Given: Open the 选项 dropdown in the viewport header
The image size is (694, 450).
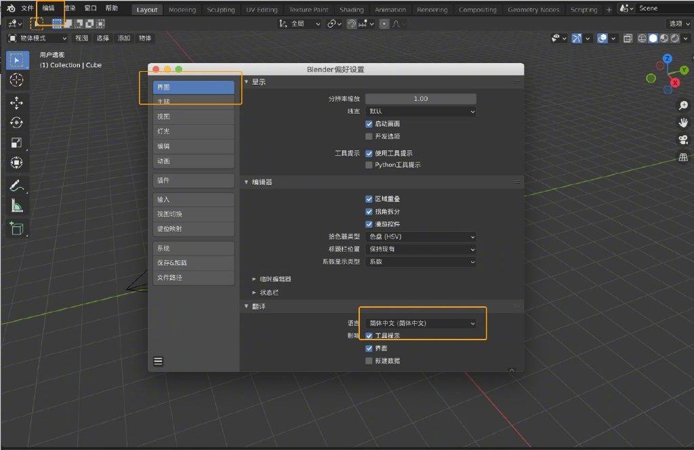Looking at the screenshot, I should [679, 24].
